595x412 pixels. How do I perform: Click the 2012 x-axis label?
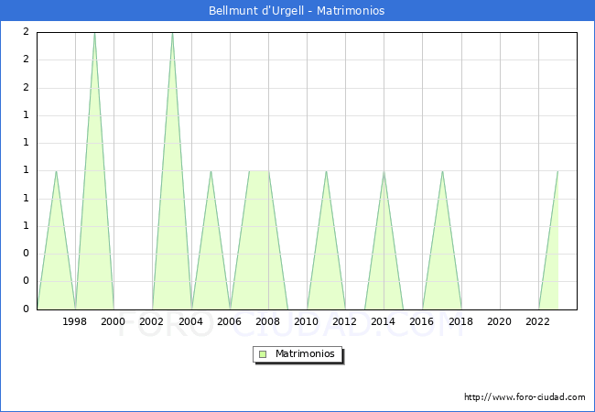(344, 321)
